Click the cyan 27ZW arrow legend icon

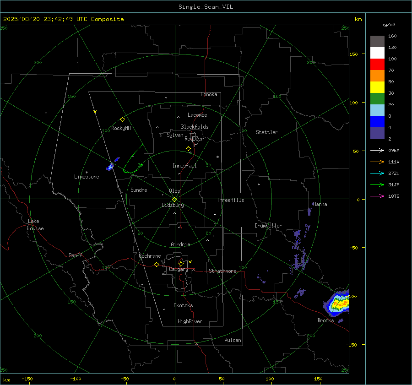(377, 173)
